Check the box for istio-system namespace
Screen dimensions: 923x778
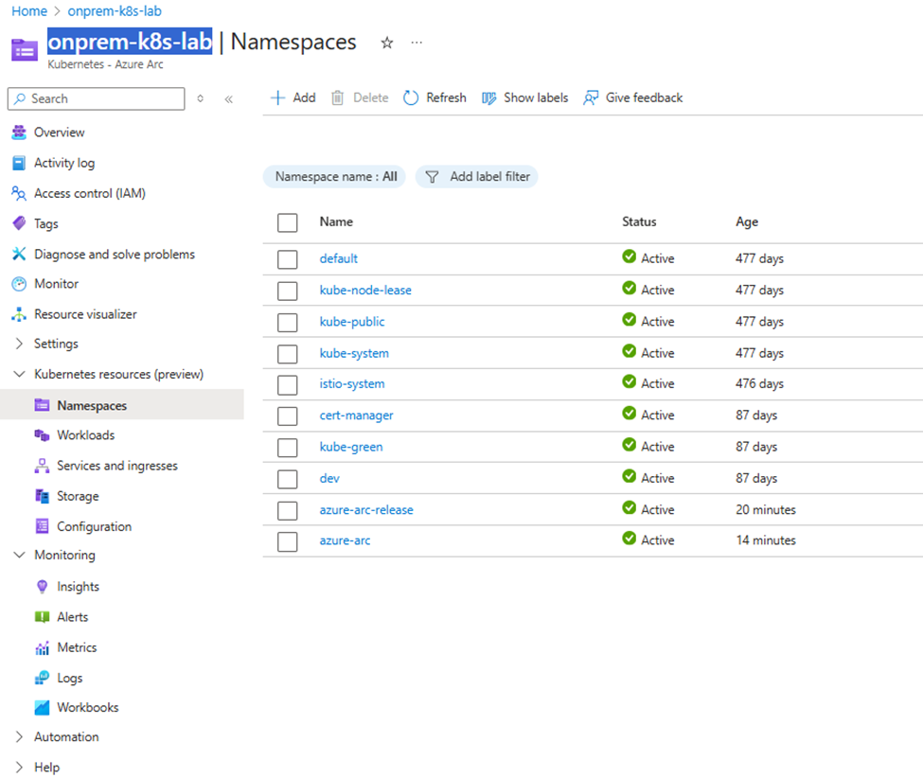tap(287, 384)
